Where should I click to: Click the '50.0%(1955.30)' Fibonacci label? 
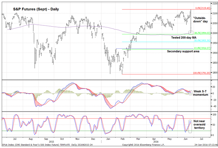202,41
